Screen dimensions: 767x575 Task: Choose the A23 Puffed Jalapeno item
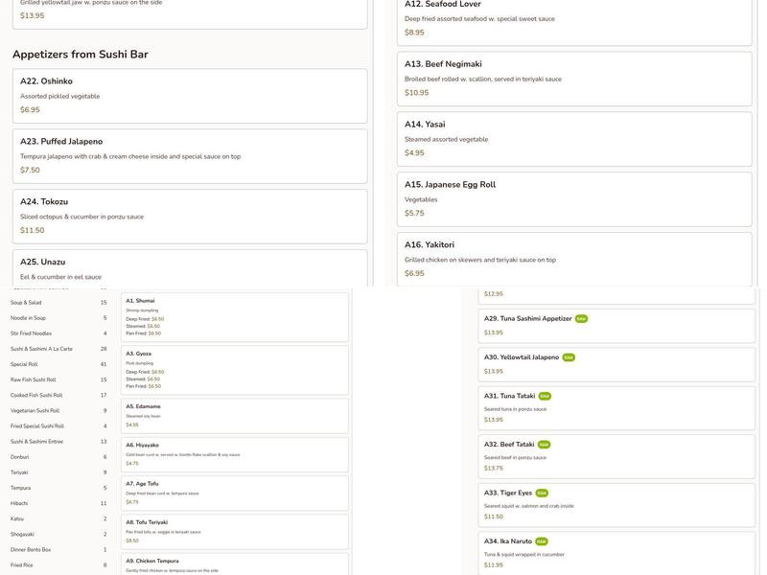tap(189, 155)
